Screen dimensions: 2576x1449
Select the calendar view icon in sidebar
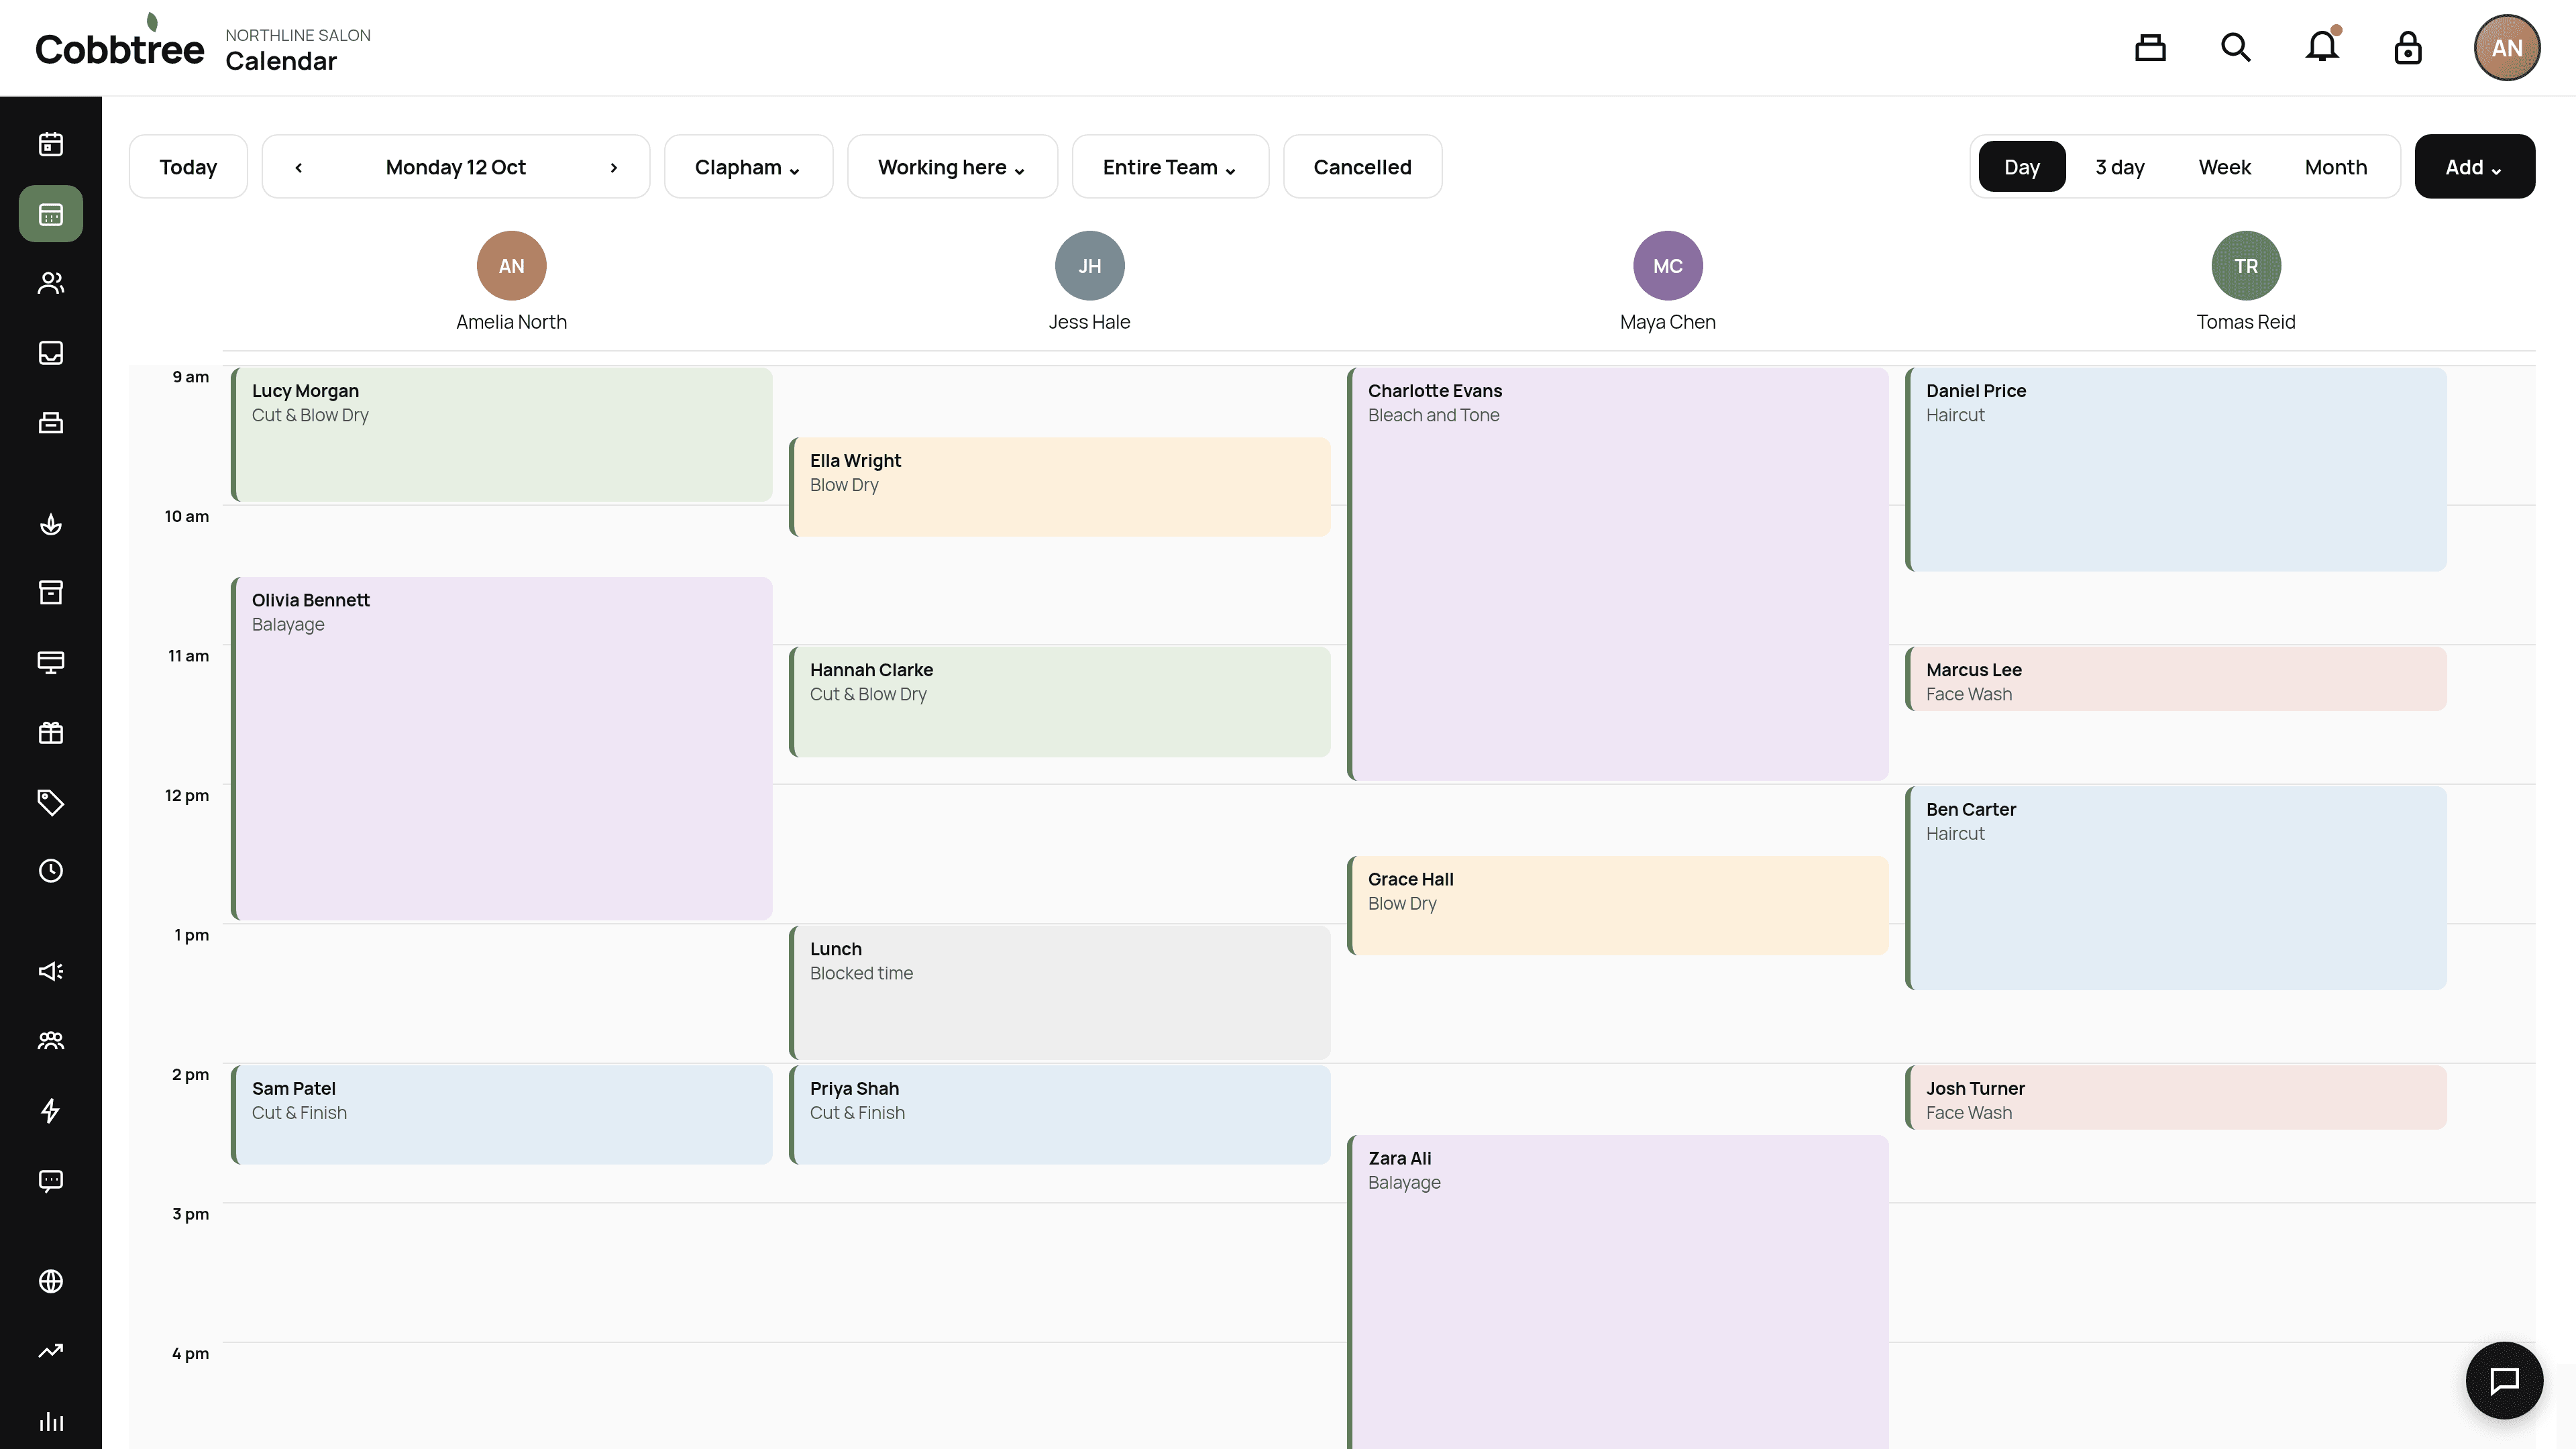coord(51,214)
